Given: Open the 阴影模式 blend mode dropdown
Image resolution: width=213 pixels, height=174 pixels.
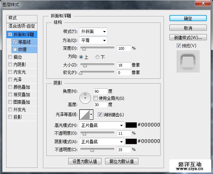Looking at the screenshot, I should 102,142.
